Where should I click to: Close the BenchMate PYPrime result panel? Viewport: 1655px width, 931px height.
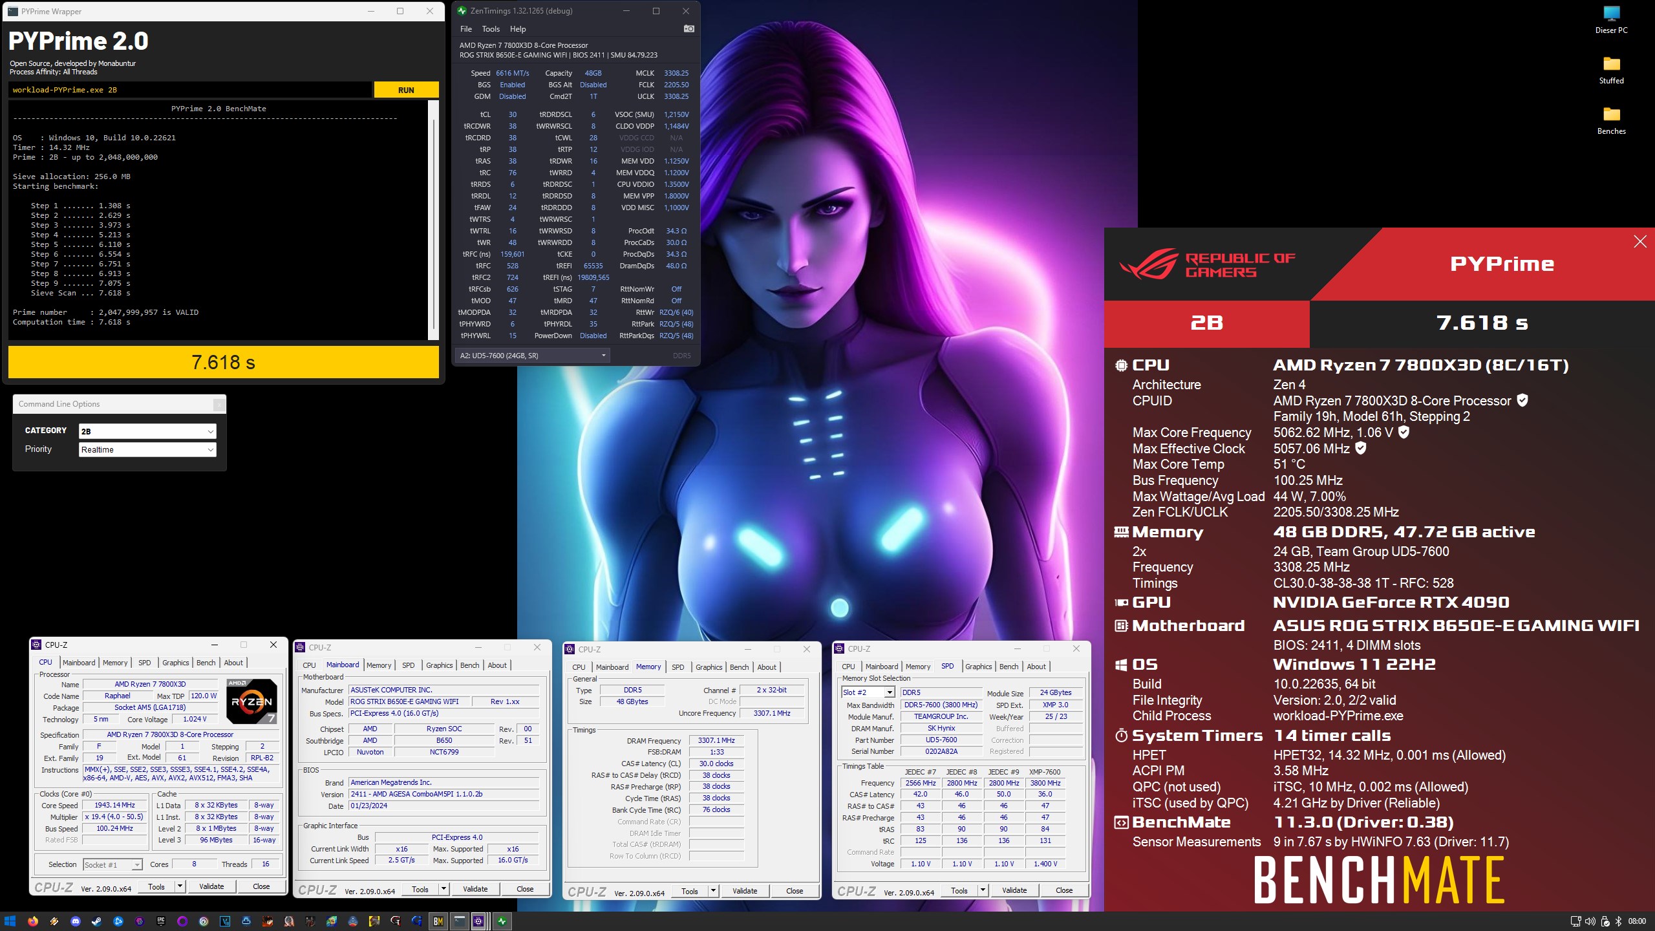1640,242
